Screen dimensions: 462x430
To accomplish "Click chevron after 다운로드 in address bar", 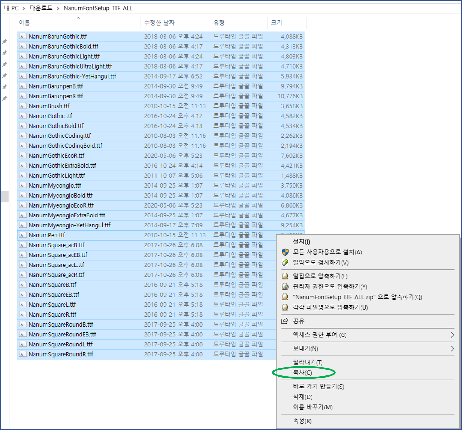I will pos(58,8).
